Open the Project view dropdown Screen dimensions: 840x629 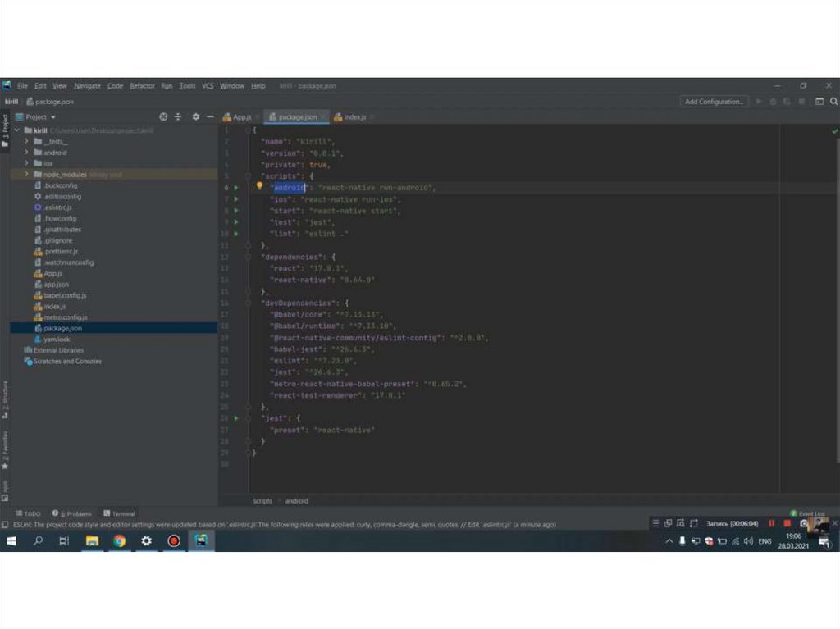pyautogui.click(x=41, y=117)
